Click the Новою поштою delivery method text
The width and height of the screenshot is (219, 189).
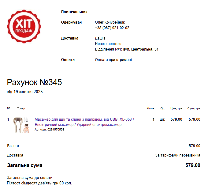tap(108, 44)
